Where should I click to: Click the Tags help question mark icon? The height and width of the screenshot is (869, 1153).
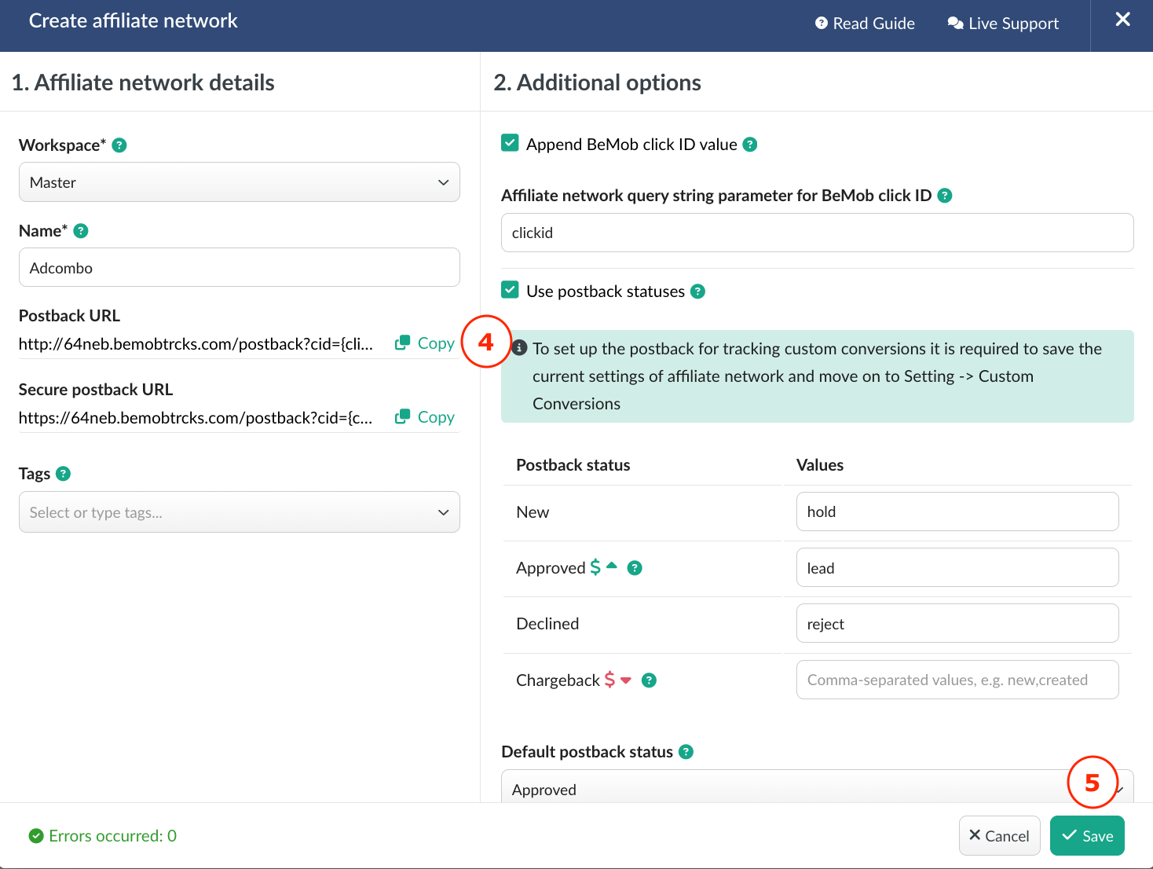[x=64, y=474]
